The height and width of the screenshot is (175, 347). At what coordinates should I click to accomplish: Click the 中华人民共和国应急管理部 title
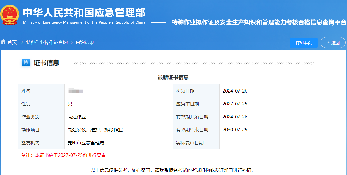coord(84,13)
